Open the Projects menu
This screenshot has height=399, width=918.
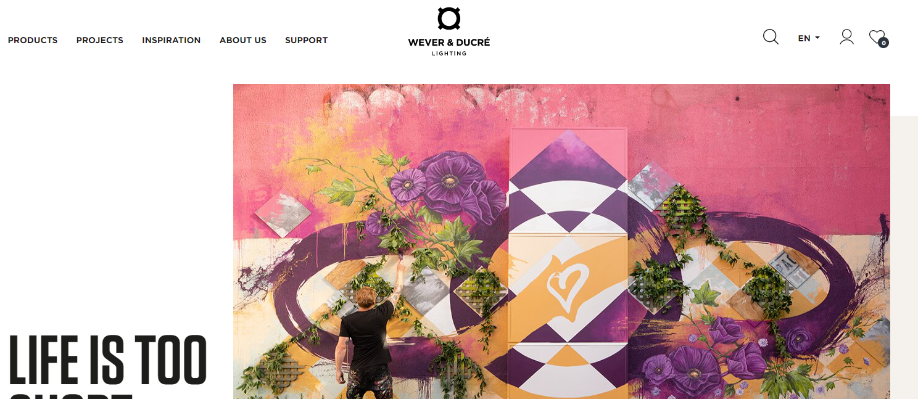100,40
